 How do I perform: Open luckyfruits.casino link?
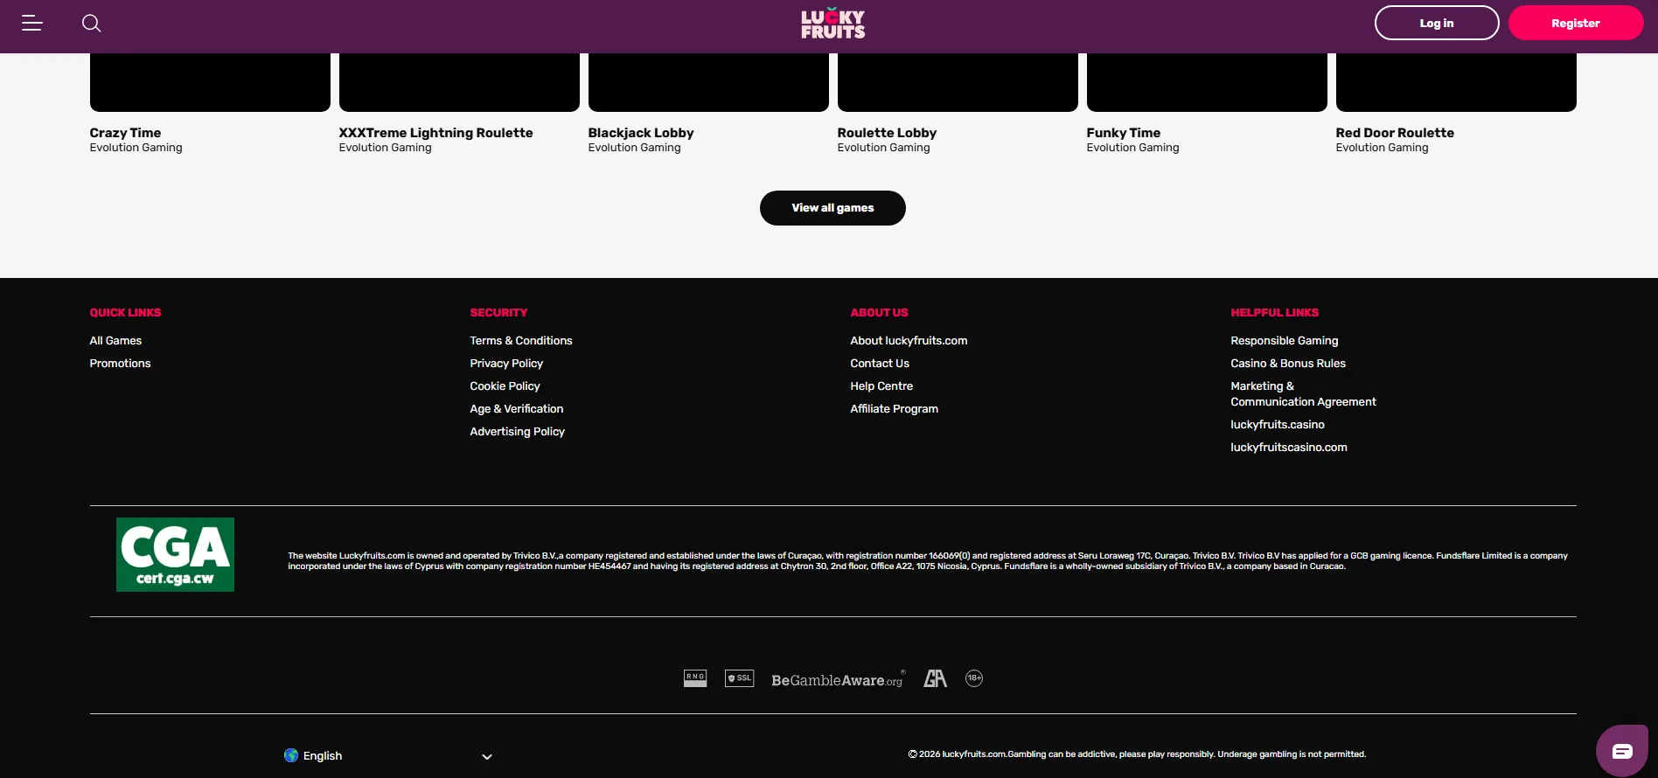pos(1278,425)
